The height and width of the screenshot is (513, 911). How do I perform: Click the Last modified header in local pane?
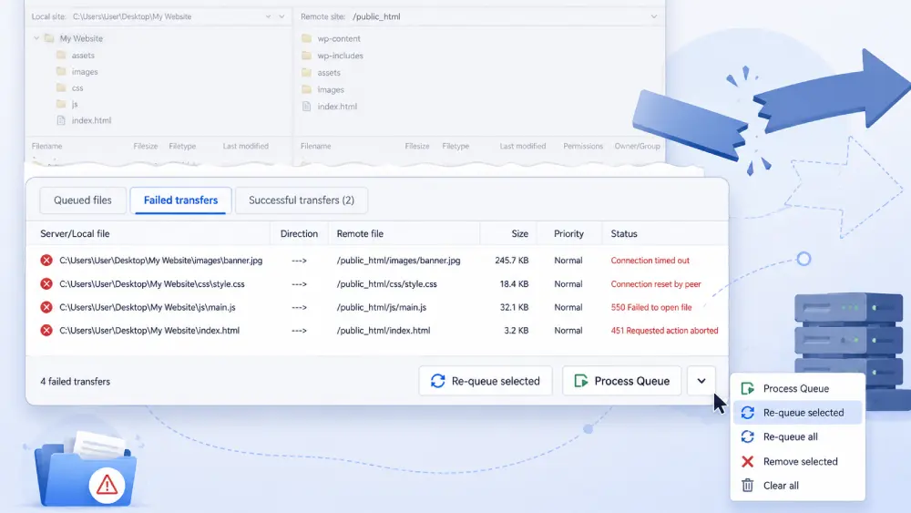(x=245, y=147)
